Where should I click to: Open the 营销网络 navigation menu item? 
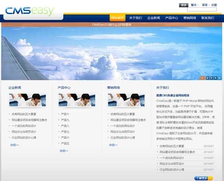(x=189, y=18)
